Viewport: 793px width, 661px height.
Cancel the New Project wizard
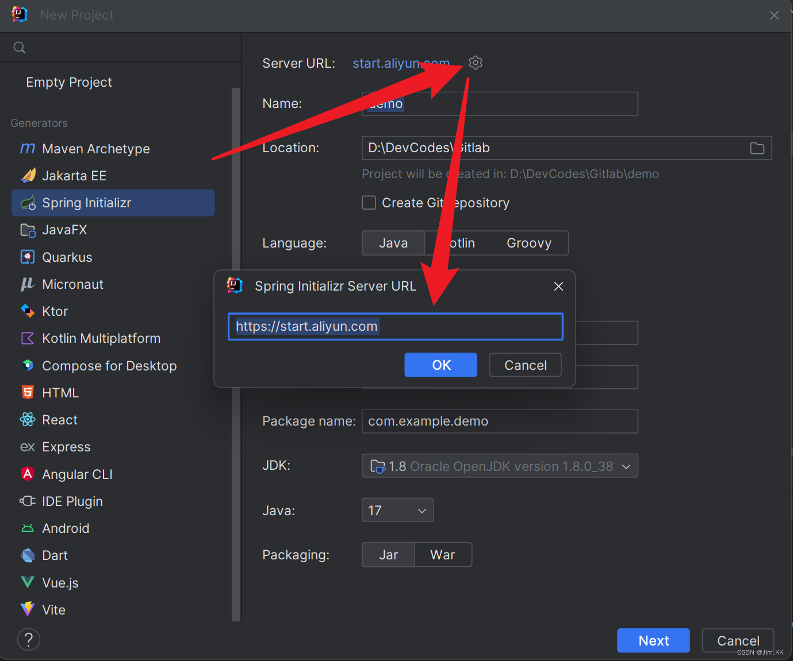pyautogui.click(x=738, y=640)
